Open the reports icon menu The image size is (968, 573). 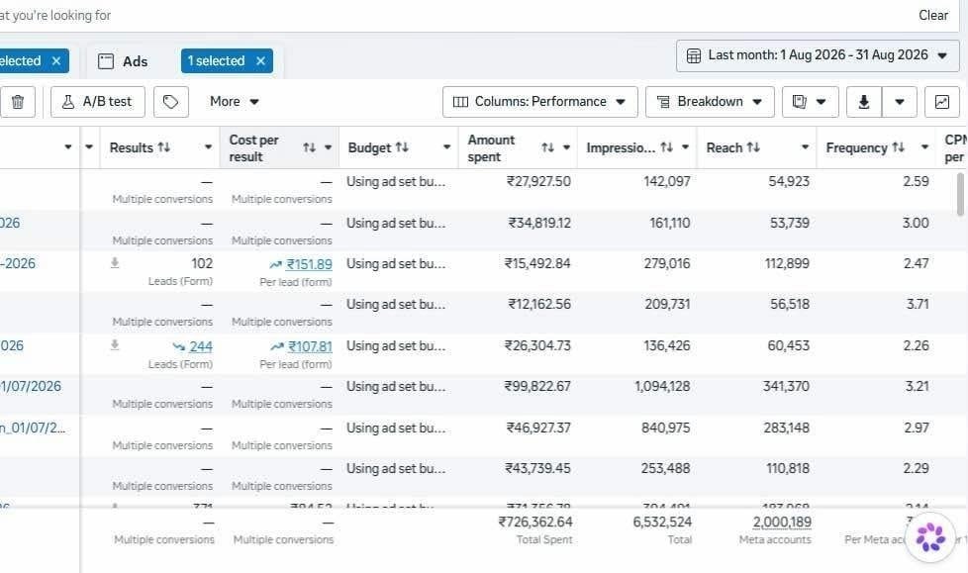pyautogui.click(x=810, y=101)
